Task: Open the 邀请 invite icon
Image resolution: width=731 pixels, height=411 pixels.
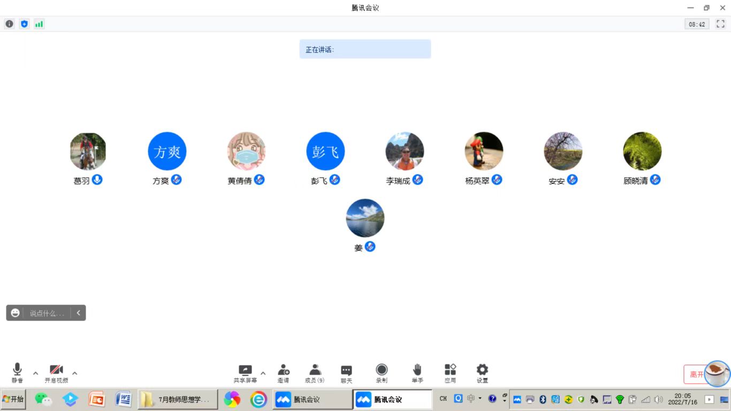Action: click(284, 374)
